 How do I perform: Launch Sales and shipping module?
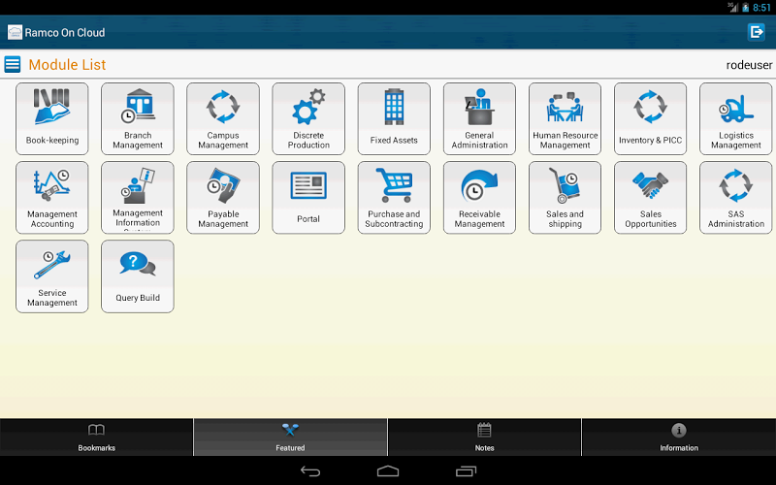click(x=566, y=198)
